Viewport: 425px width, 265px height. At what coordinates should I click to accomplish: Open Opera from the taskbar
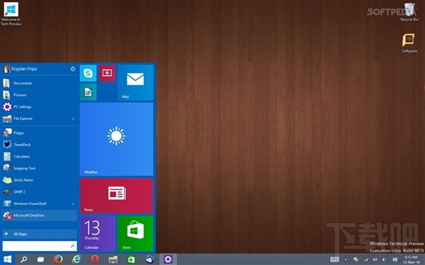95,259
